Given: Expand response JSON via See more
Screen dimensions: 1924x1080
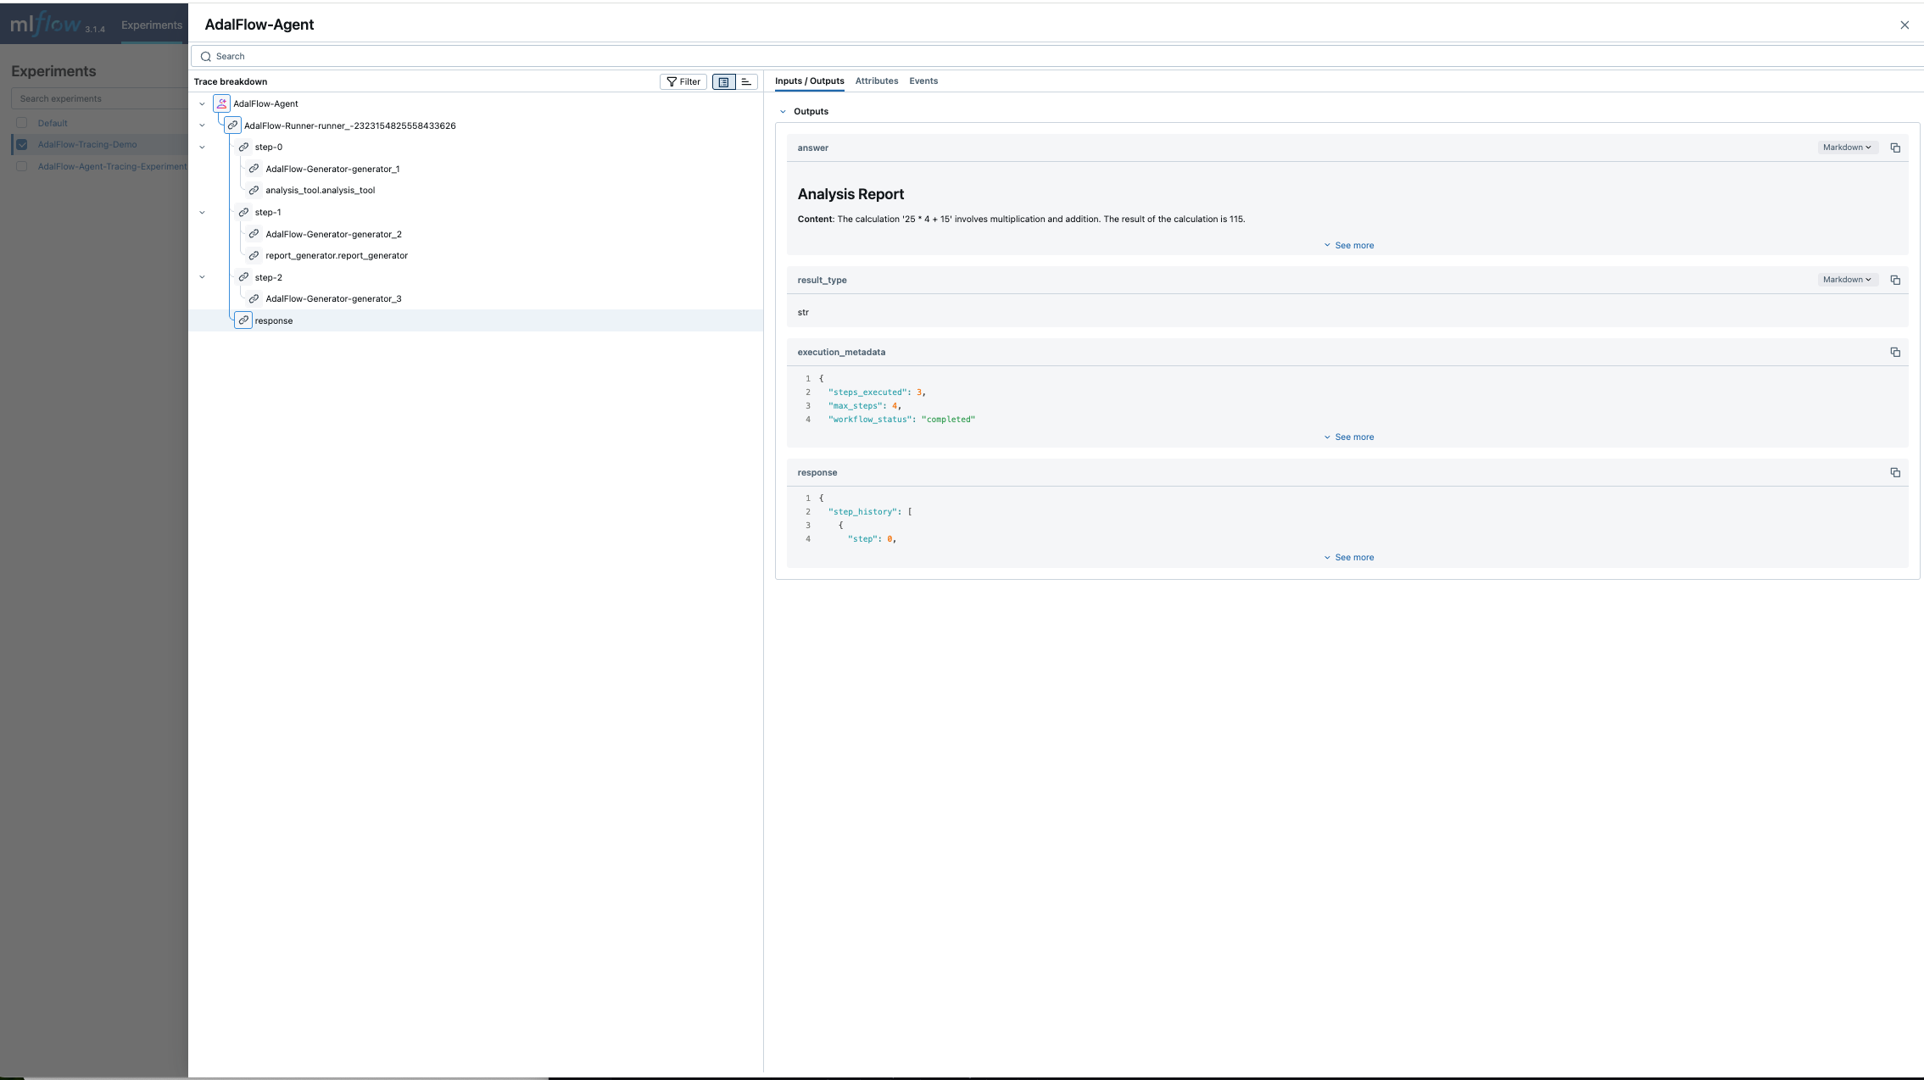Looking at the screenshot, I should point(1347,557).
